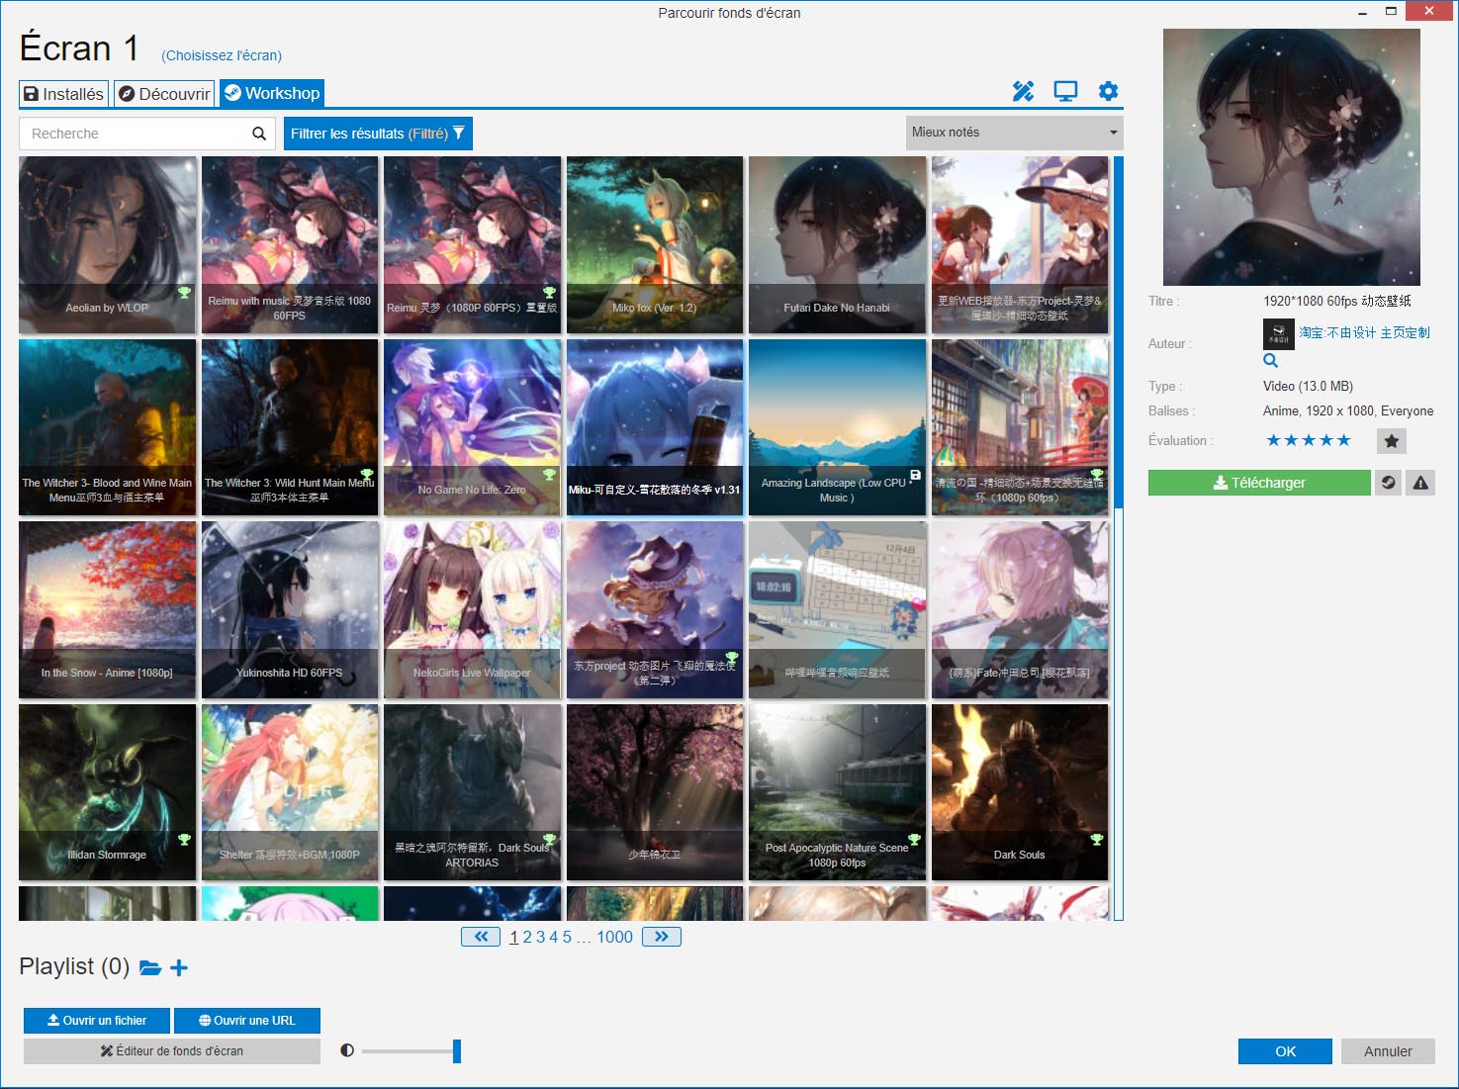Select Shelter BGM 1080P thumbnail
This screenshot has width=1459, height=1089.
(290, 792)
